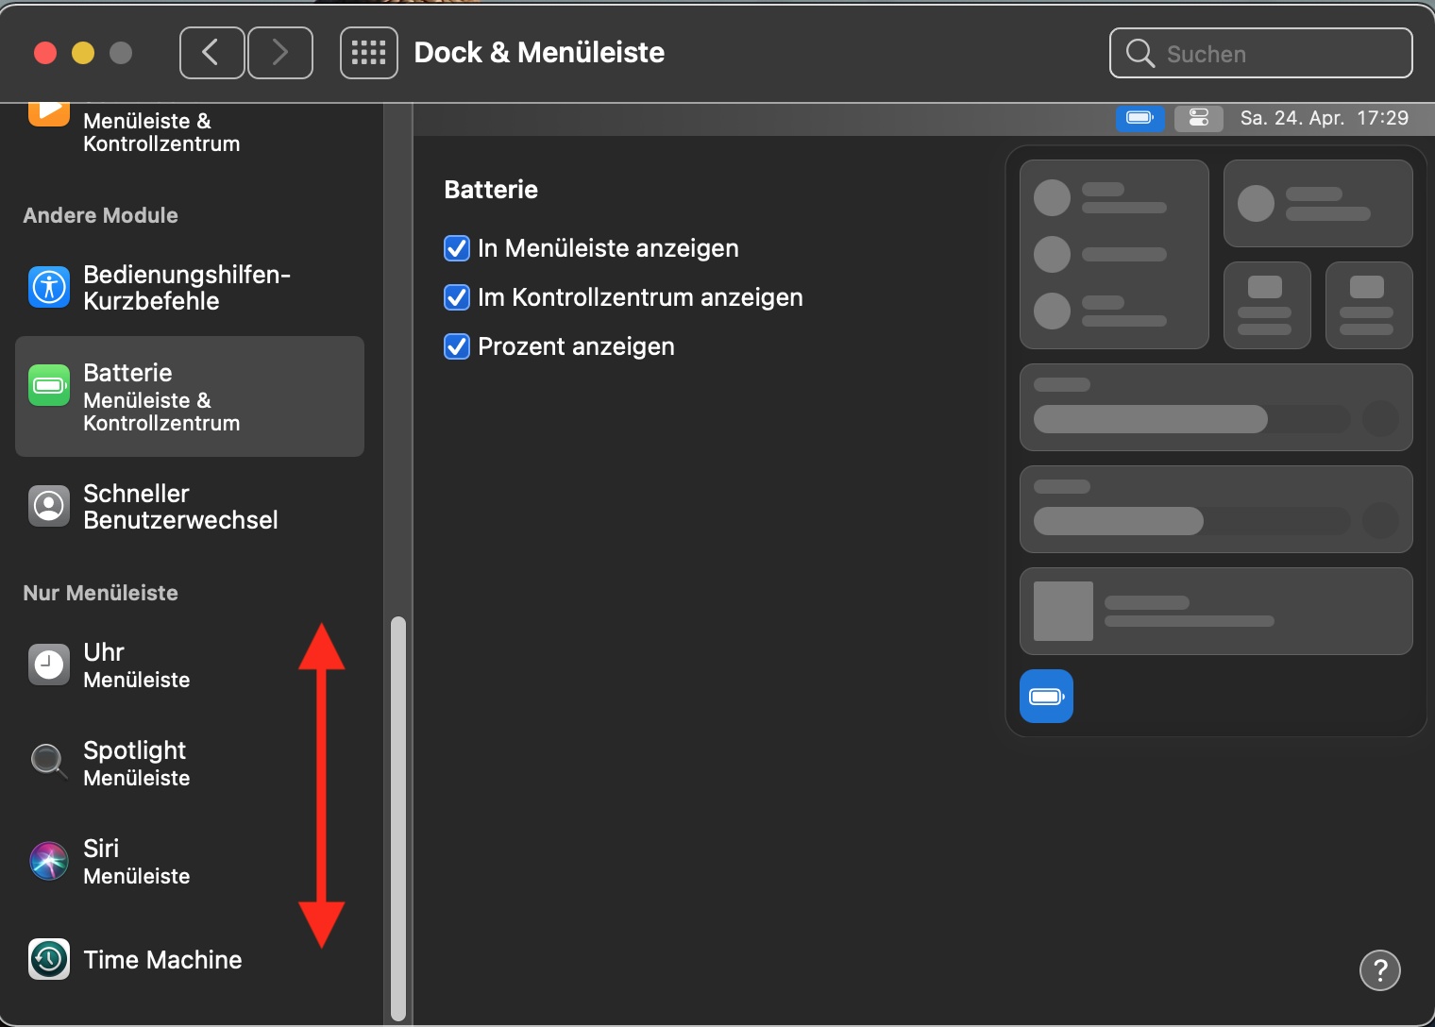This screenshot has height=1027, width=1435.
Task: Toggle Im Kontrollzentrum anzeigen checkbox
Action: click(457, 297)
